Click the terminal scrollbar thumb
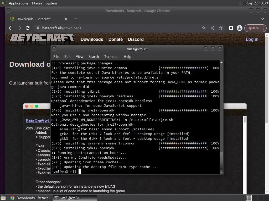Viewport: 269px width, 201px height. click(x=221, y=161)
